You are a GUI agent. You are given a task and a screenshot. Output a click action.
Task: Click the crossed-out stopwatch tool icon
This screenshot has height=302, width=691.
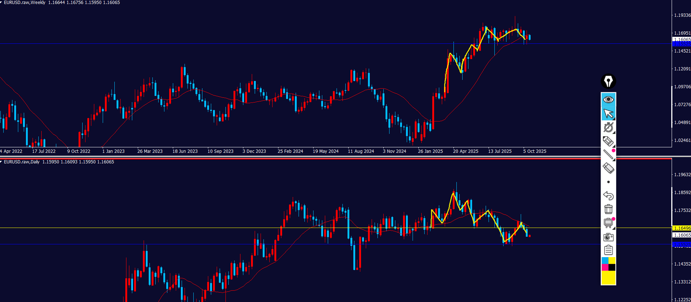tap(608, 127)
